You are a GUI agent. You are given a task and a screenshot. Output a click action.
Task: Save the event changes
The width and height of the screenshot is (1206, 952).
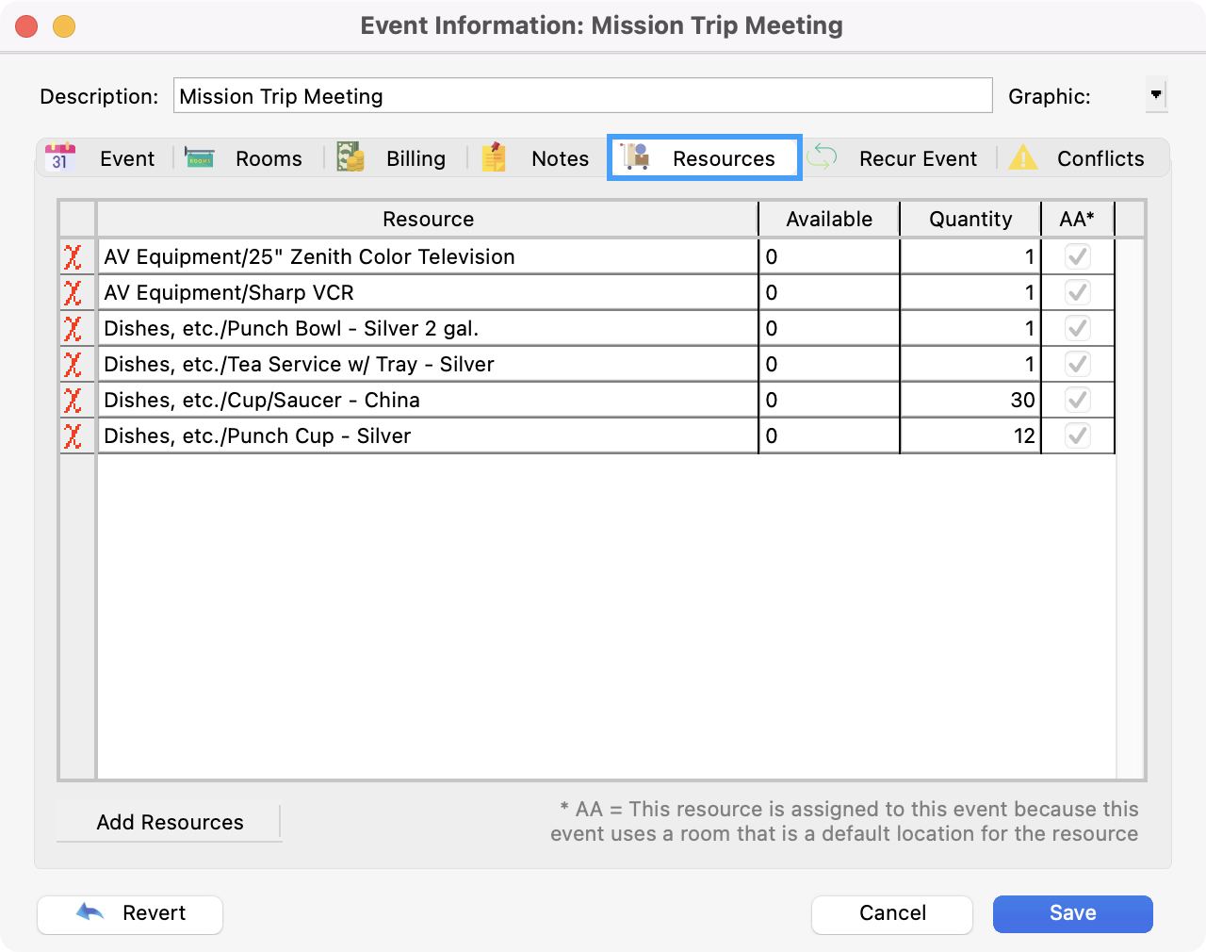(x=1072, y=913)
